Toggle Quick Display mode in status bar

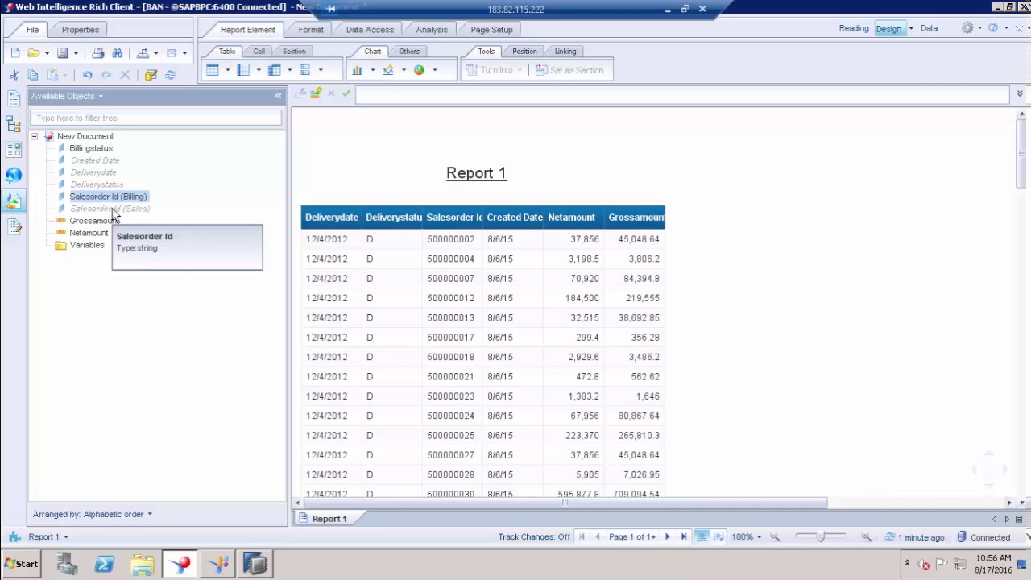702,536
